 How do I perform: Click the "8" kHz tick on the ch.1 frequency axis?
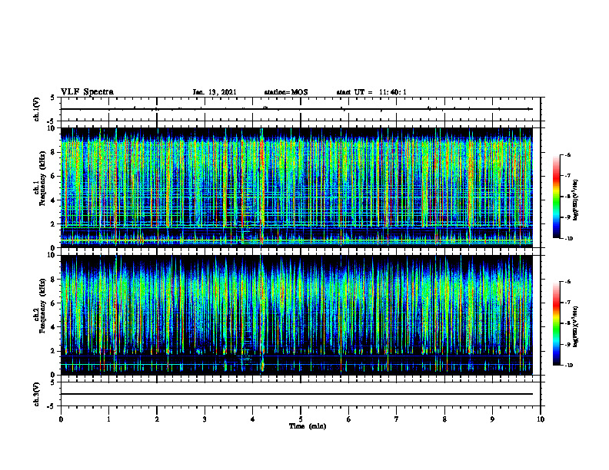tap(54, 152)
